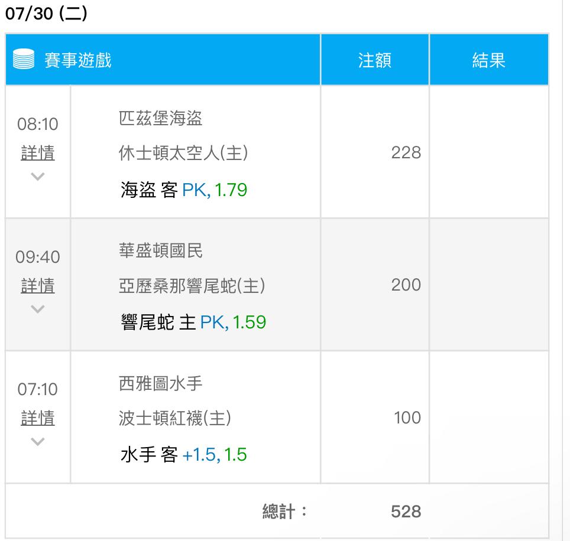This screenshot has width=570, height=541.
Task: Expand chevron under 09:40 詳情
Action: click(38, 309)
